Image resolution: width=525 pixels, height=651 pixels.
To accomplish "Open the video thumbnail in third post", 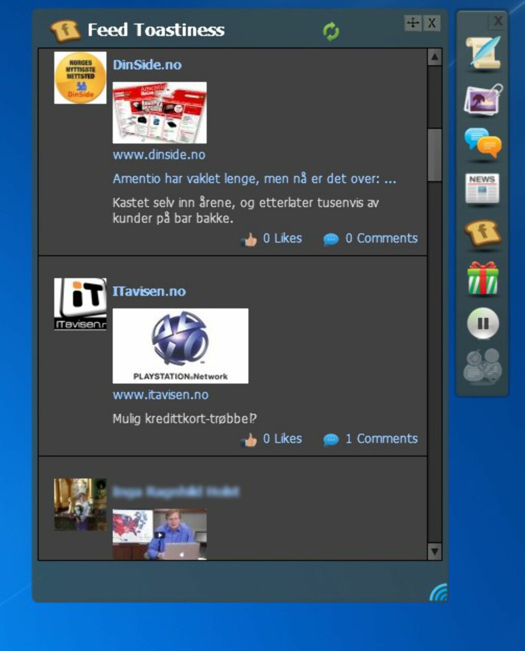I will pyautogui.click(x=160, y=535).
